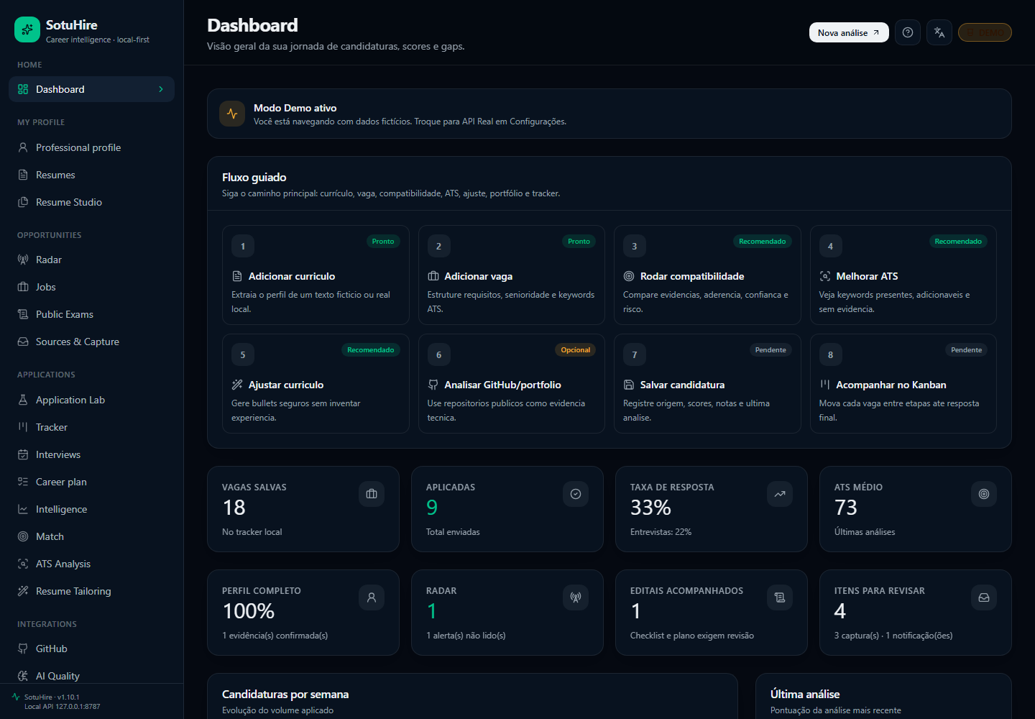Click the Intelligence chart icon
1035x719 pixels.
[x=23, y=509]
